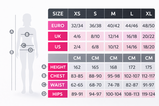This screenshot has width=159, height=106.
Task: Click the C marker beside the WAIST label
Action: (44, 85)
